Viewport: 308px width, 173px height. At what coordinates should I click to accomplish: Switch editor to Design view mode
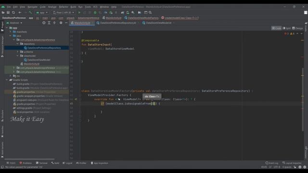[297, 28]
